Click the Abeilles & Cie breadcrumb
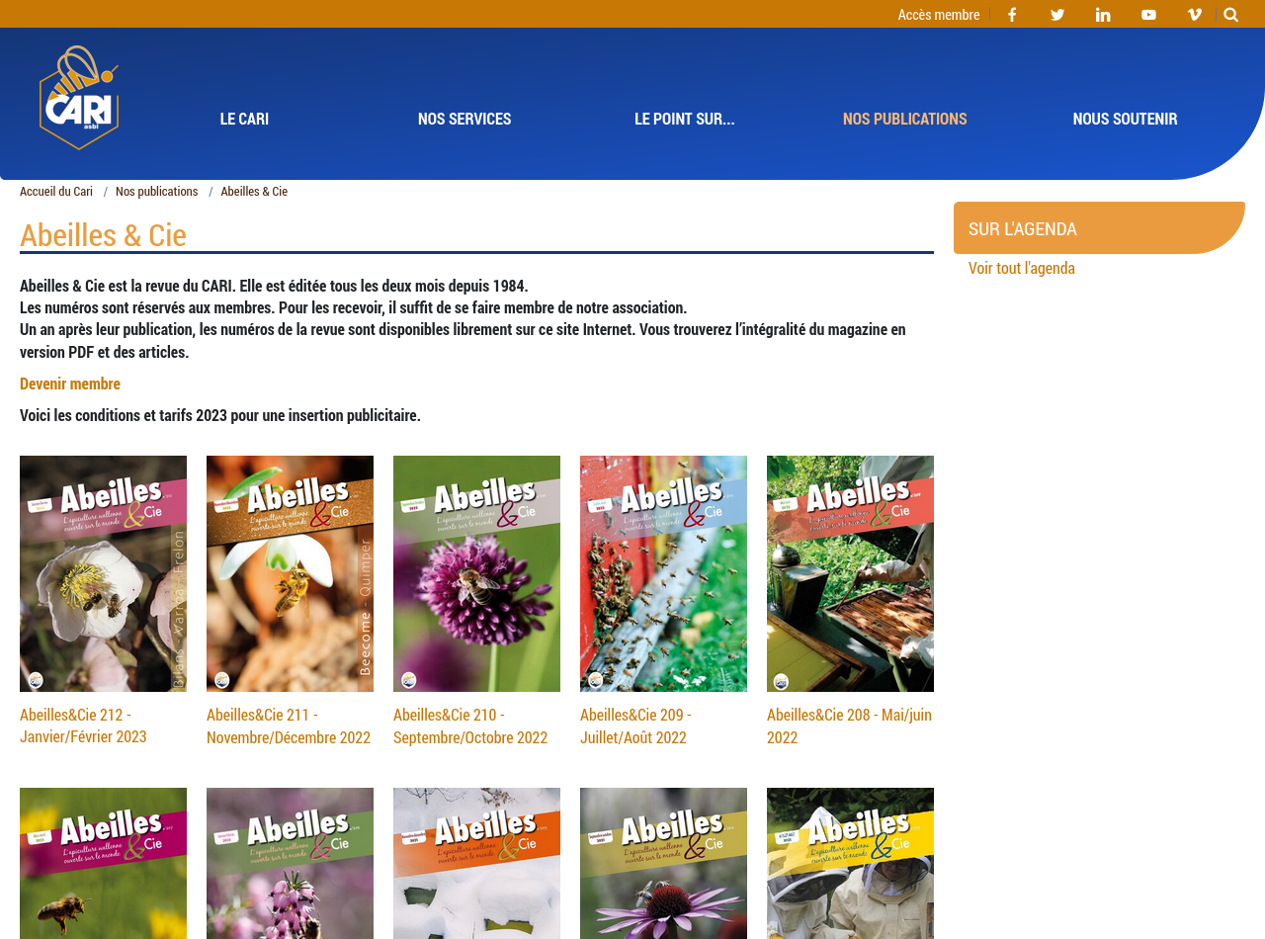The width and height of the screenshot is (1265, 939). (254, 191)
